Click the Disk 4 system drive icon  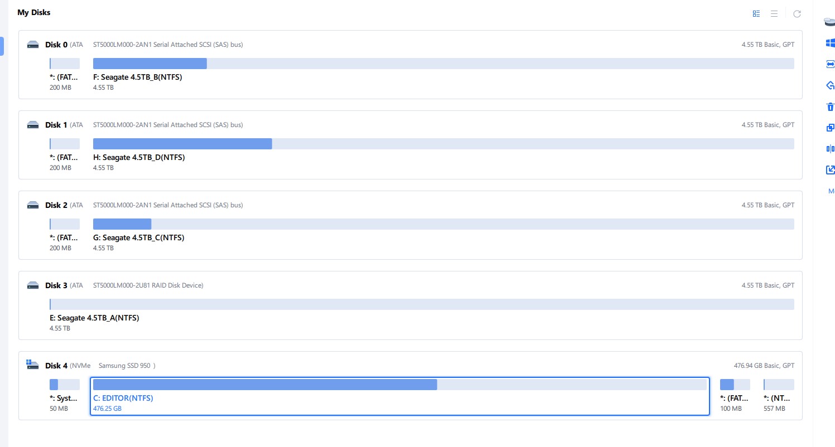33,365
